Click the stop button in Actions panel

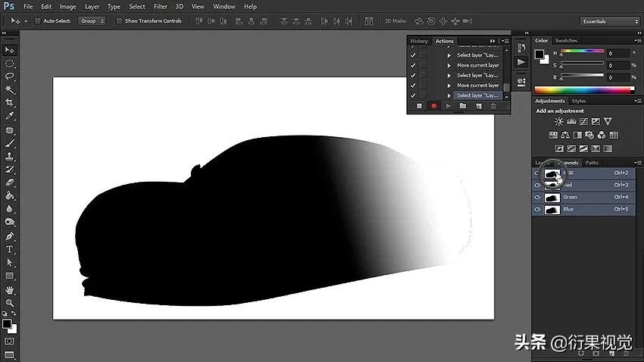coord(420,106)
